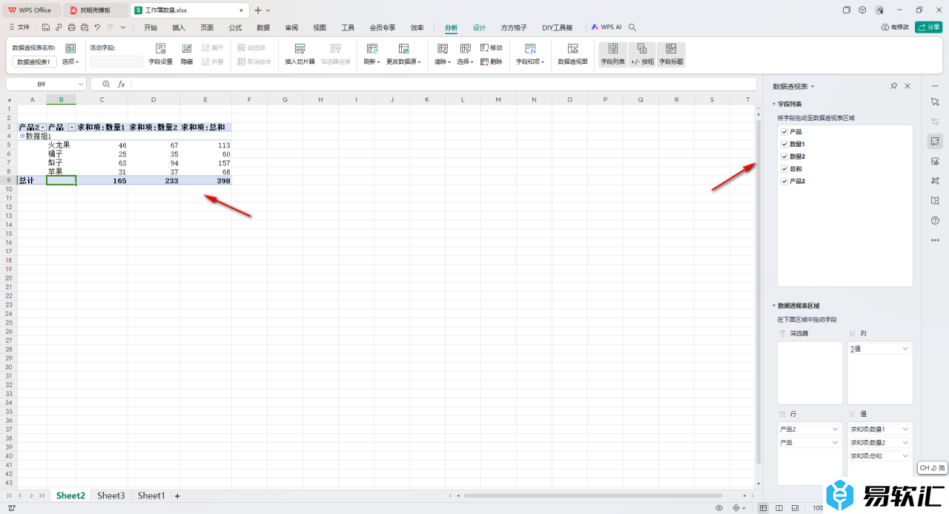Screen dimensions: 949x514
Task: Open the 插入 ribbon tab
Action: click(179, 27)
